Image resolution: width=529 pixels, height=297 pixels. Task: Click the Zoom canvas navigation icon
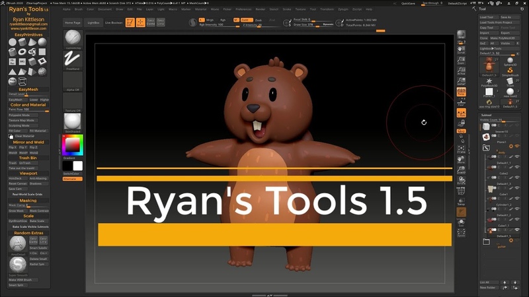pos(461,61)
